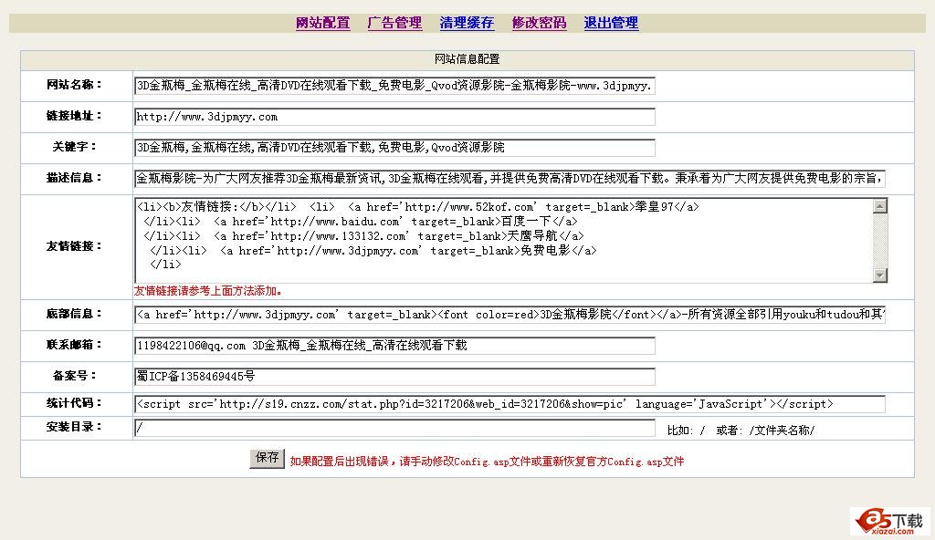
Task: Open the 网站配置 menu link
Action: tap(322, 23)
